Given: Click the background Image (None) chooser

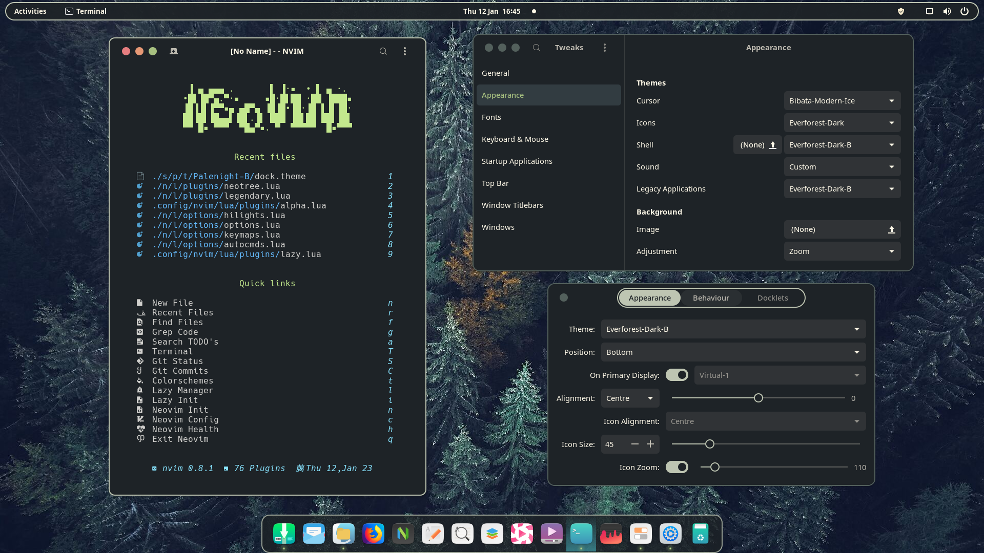Looking at the screenshot, I should tap(842, 229).
